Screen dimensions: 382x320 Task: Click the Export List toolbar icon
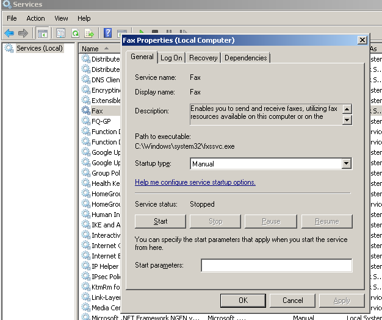pyautogui.click(x=89, y=33)
